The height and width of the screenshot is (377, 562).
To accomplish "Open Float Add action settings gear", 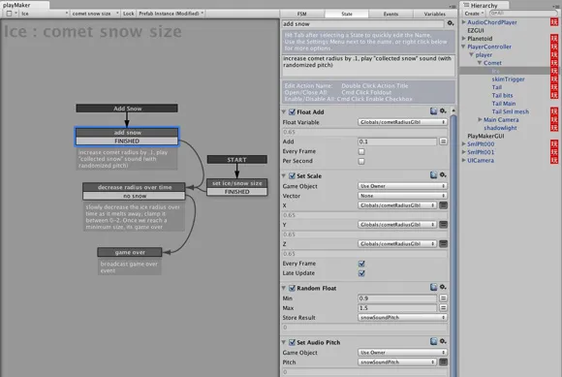I will pyautogui.click(x=443, y=110).
